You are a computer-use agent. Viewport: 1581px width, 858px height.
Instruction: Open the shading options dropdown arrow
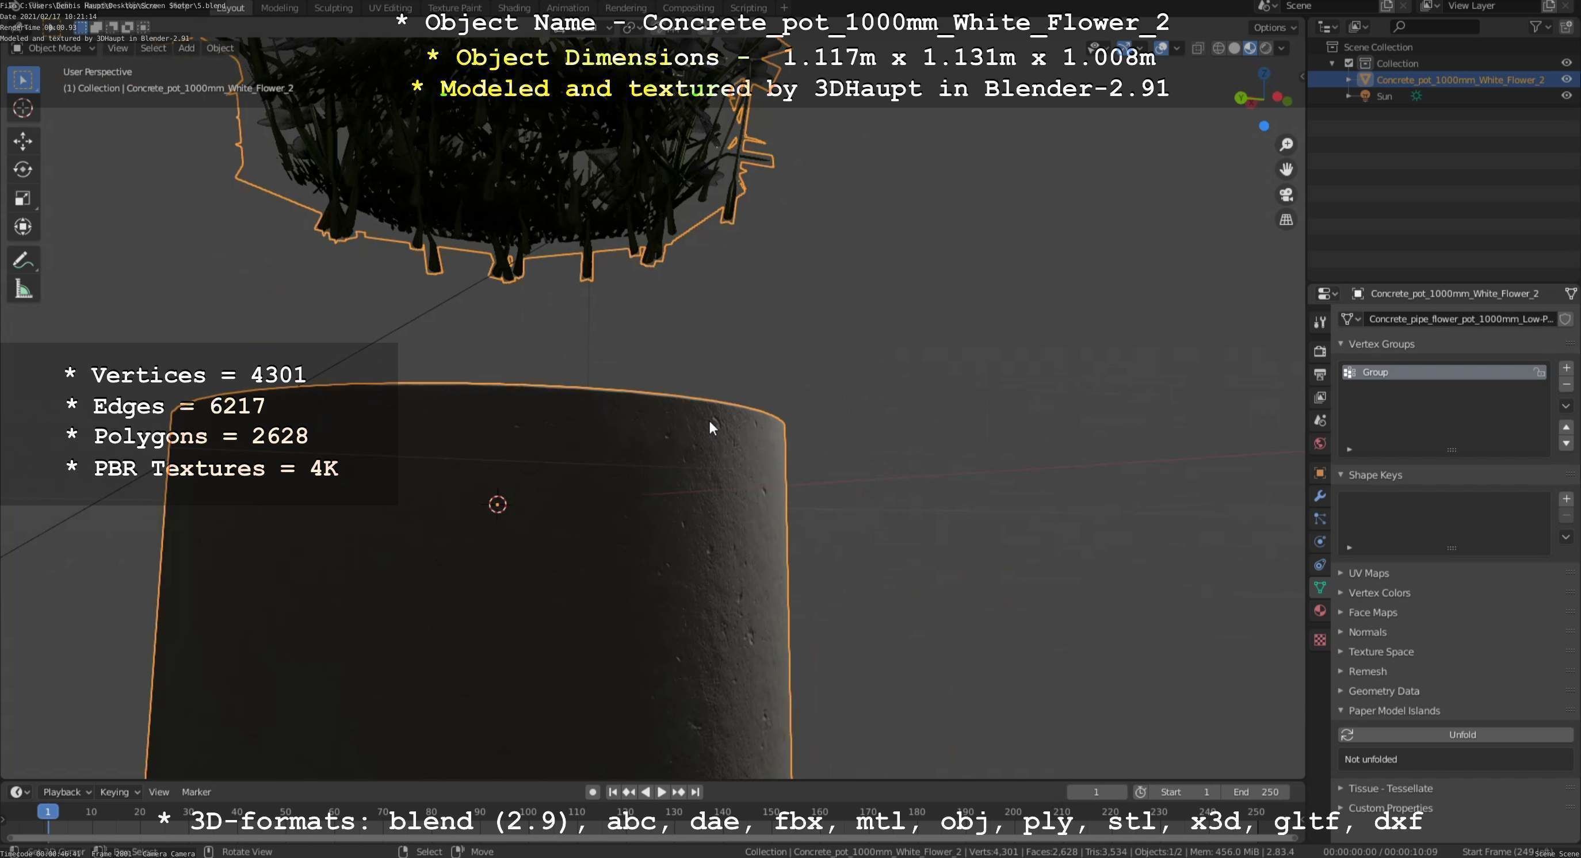[x=1281, y=48]
